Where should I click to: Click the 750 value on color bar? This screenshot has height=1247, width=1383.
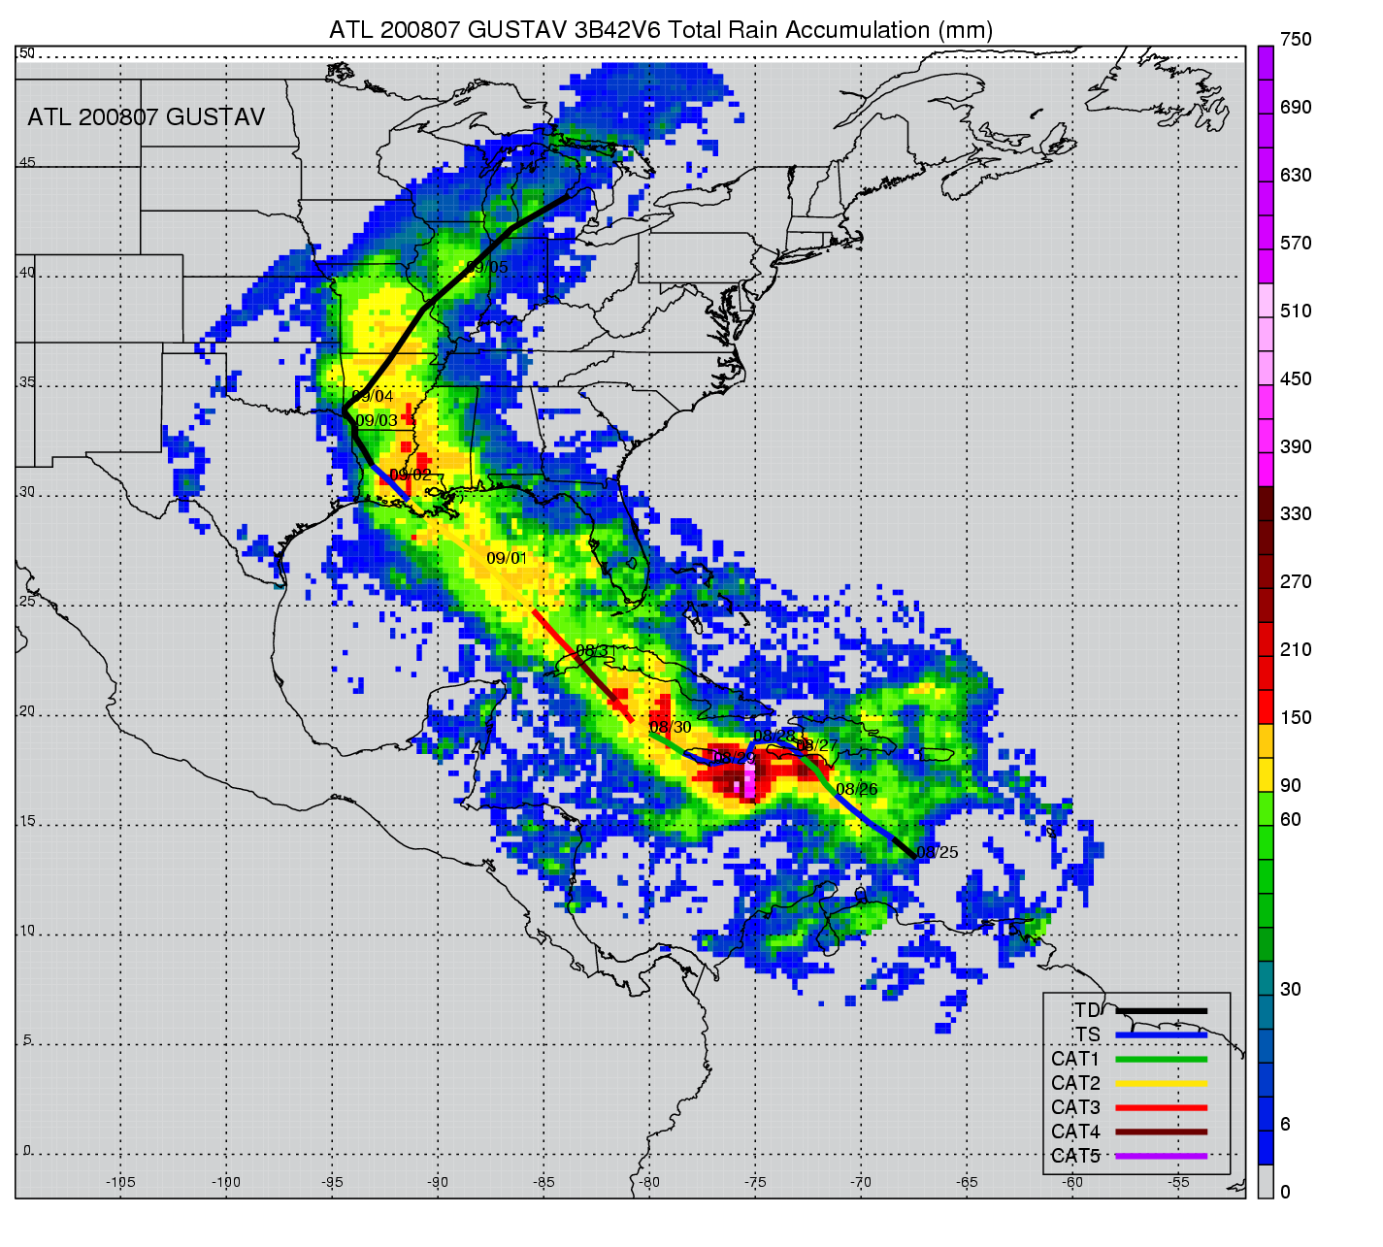(1296, 40)
